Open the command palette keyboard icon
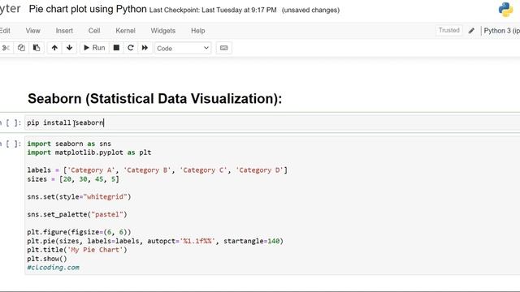The height and width of the screenshot is (292, 520). [x=224, y=48]
